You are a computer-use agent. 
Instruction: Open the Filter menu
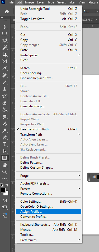[72, 2]
